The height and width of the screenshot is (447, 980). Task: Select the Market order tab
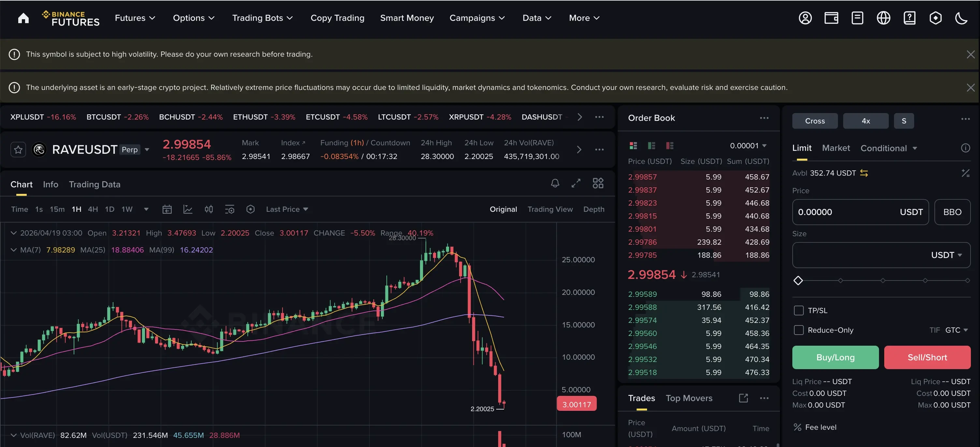[x=836, y=148]
